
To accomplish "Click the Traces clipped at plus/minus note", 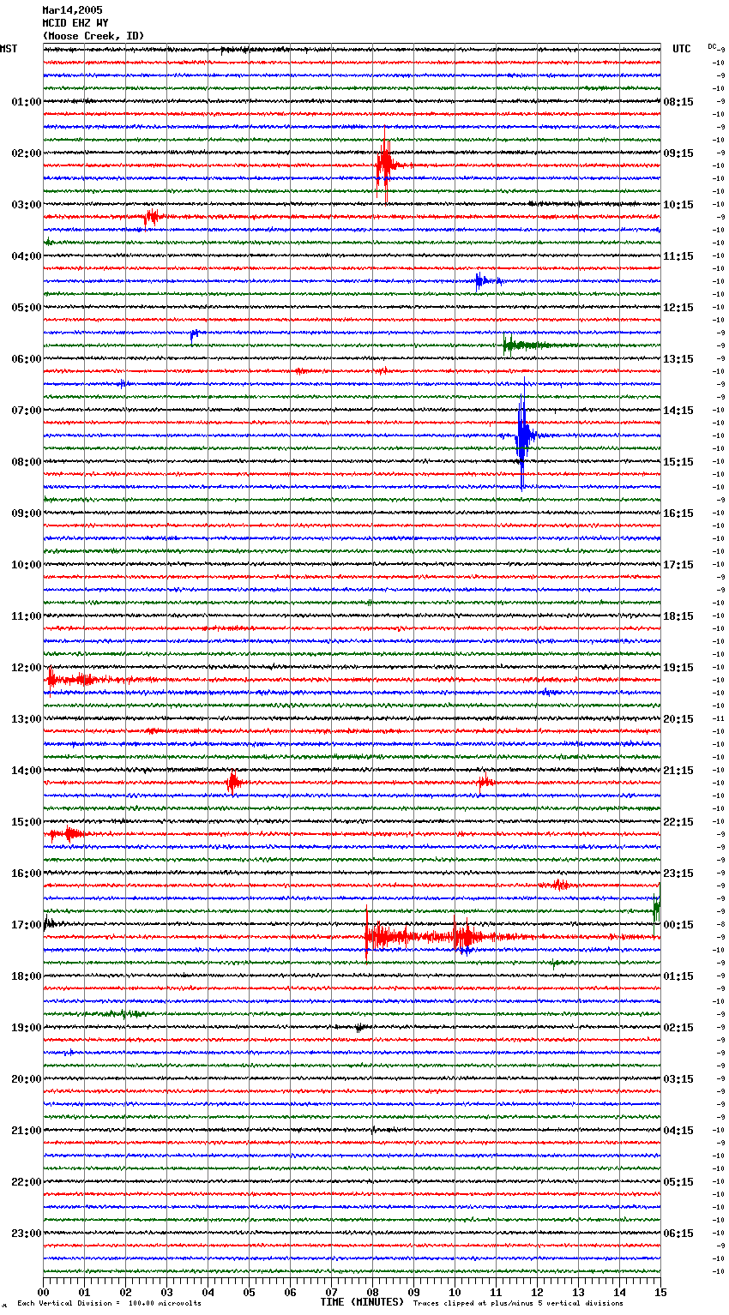I will pos(518,1303).
